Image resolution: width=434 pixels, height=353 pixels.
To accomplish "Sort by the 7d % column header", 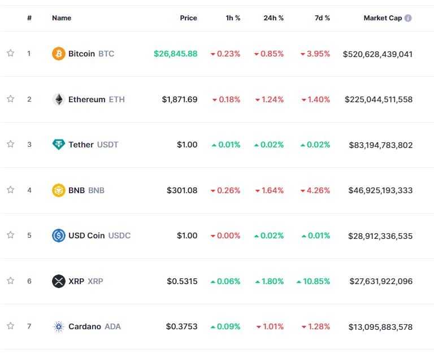I will (x=323, y=18).
